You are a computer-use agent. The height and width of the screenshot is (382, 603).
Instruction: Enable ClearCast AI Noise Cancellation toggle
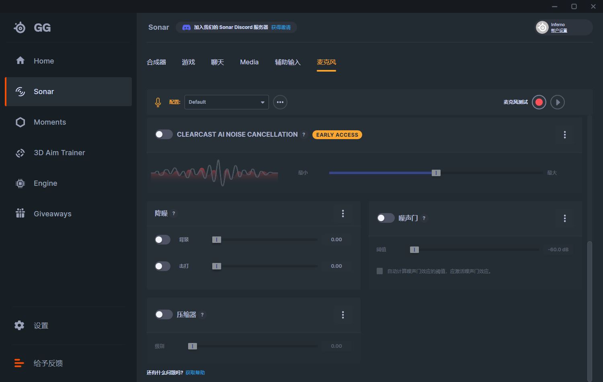[164, 134]
